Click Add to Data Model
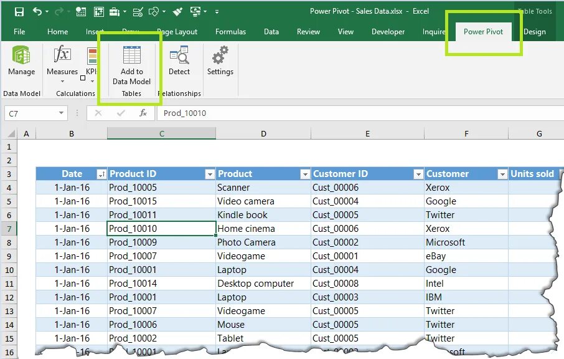The height and width of the screenshot is (359, 564). pos(131,65)
